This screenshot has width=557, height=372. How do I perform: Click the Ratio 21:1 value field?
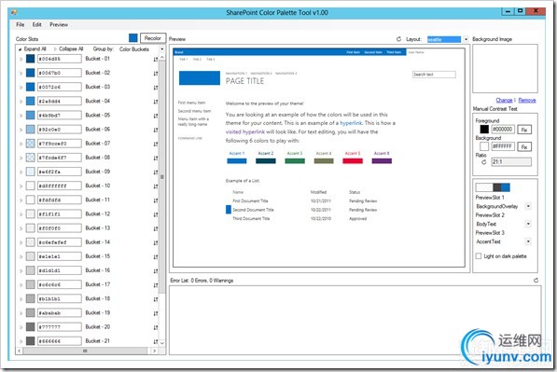[x=511, y=162]
